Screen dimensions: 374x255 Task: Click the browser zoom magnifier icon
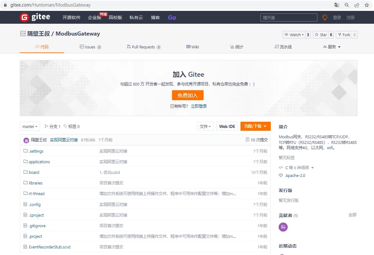(347, 5)
